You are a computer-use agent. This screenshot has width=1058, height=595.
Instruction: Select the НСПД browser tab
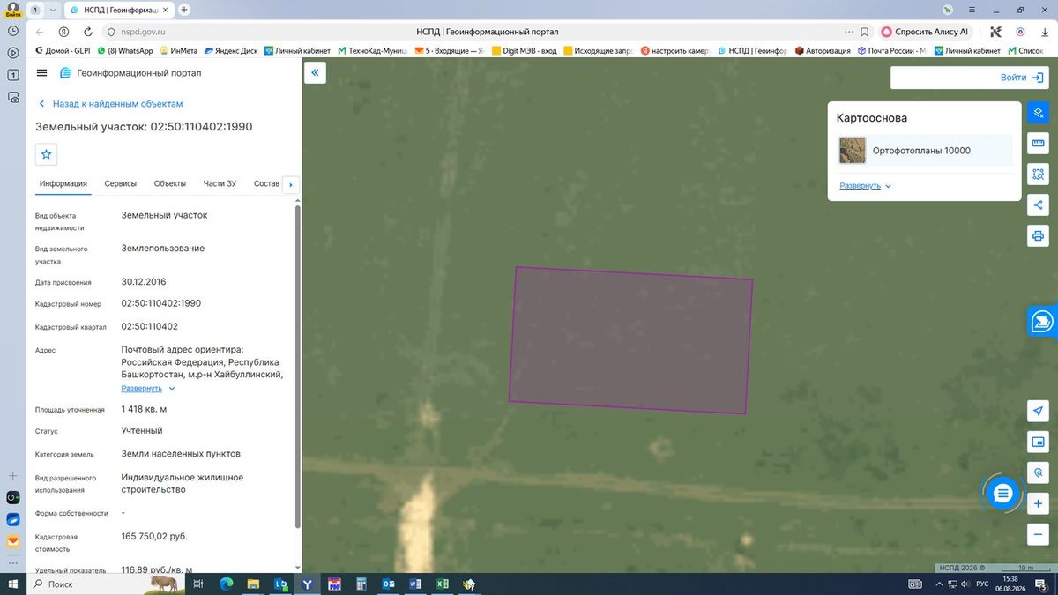(119, 10)
